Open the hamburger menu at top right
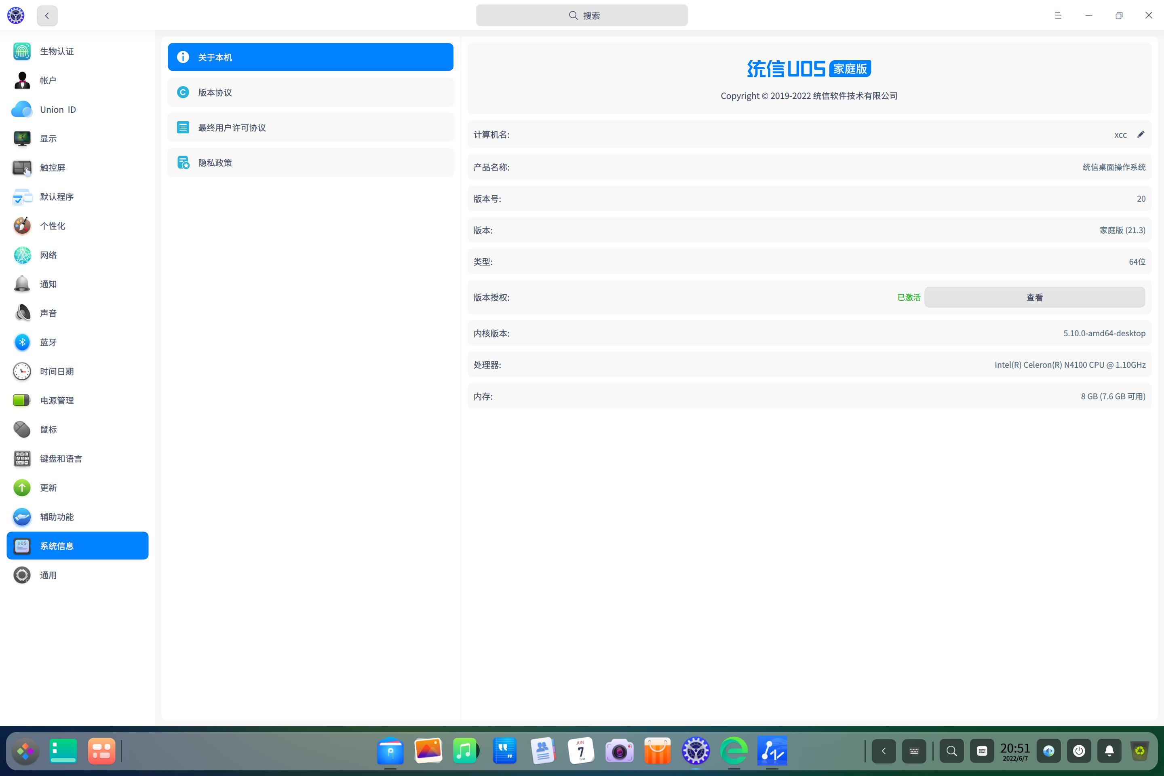1164x776 pixels. click(x=1058, y=15)
